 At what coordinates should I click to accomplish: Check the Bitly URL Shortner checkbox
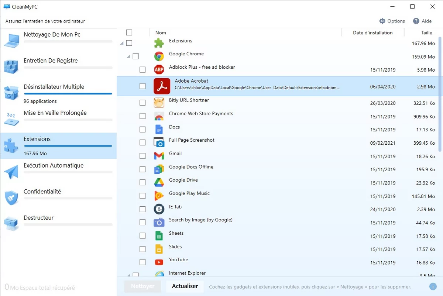coord(142,103)
